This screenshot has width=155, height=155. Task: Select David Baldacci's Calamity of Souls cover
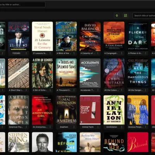coord(90,36)
